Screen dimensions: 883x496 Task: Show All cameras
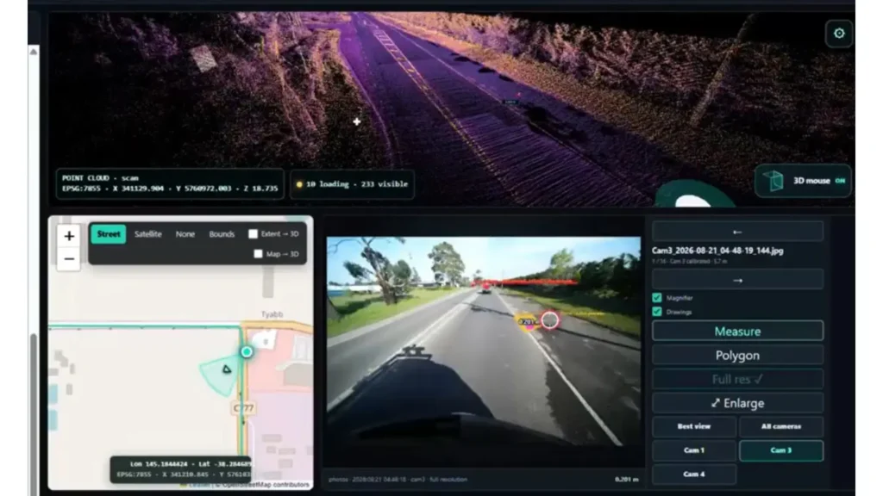pyautogui.click(x=781, y=427)
